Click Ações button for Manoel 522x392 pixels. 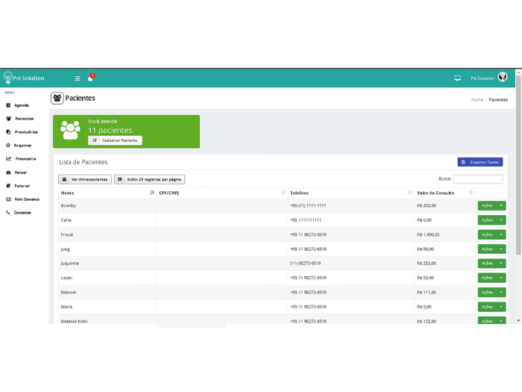point(487,293)
